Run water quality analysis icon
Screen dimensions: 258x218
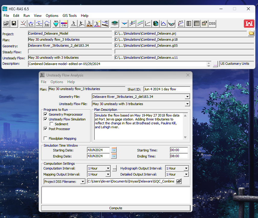[x=97, y=23]
